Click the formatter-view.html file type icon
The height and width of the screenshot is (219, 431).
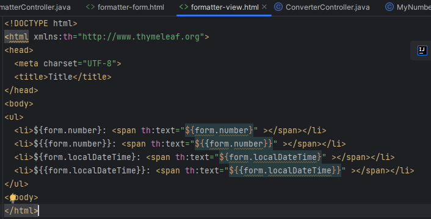pos(184,7)
